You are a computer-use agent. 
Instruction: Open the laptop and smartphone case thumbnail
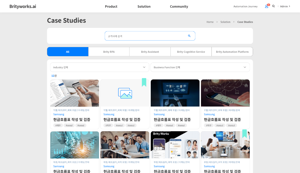(74, 93)
